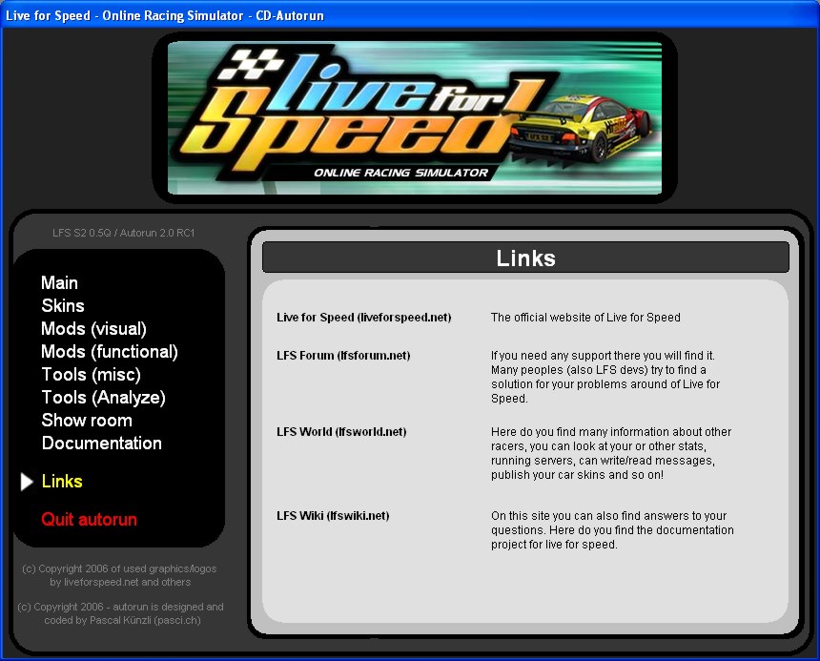Open the Documentation section
820x661 pixels.
coord(101,444)
